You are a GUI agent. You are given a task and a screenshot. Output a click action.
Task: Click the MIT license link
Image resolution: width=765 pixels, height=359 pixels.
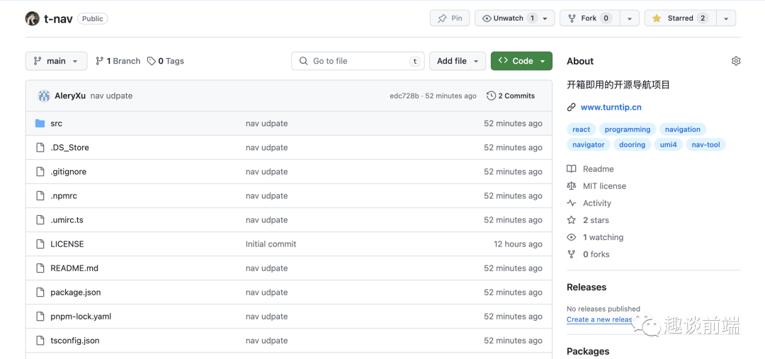point(604,186)
